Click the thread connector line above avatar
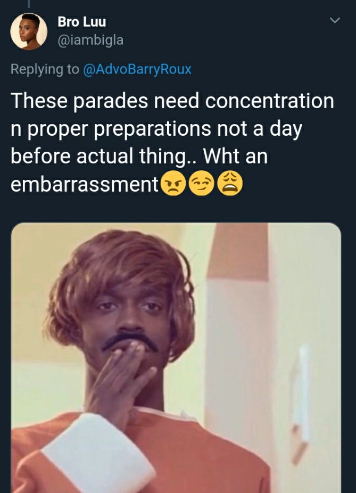This screenshot has height=493, width=356. (29, 3)
